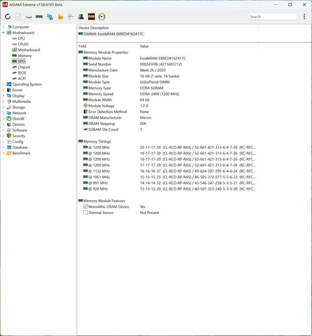The width and height of the screenshot is (312, 336).
Task: Click the Benchmark category icon
Action: 9,153
